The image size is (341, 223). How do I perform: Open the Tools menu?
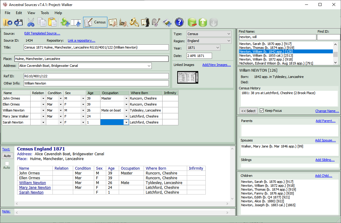(45, 13)
